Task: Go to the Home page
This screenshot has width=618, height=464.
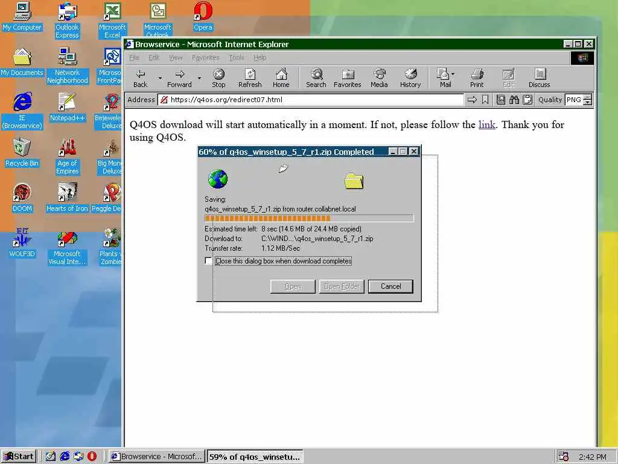Action: pos(281,78)
